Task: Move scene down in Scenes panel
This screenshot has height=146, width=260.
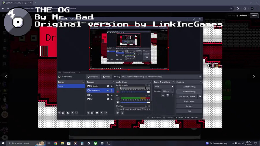Action: (77, 113)
